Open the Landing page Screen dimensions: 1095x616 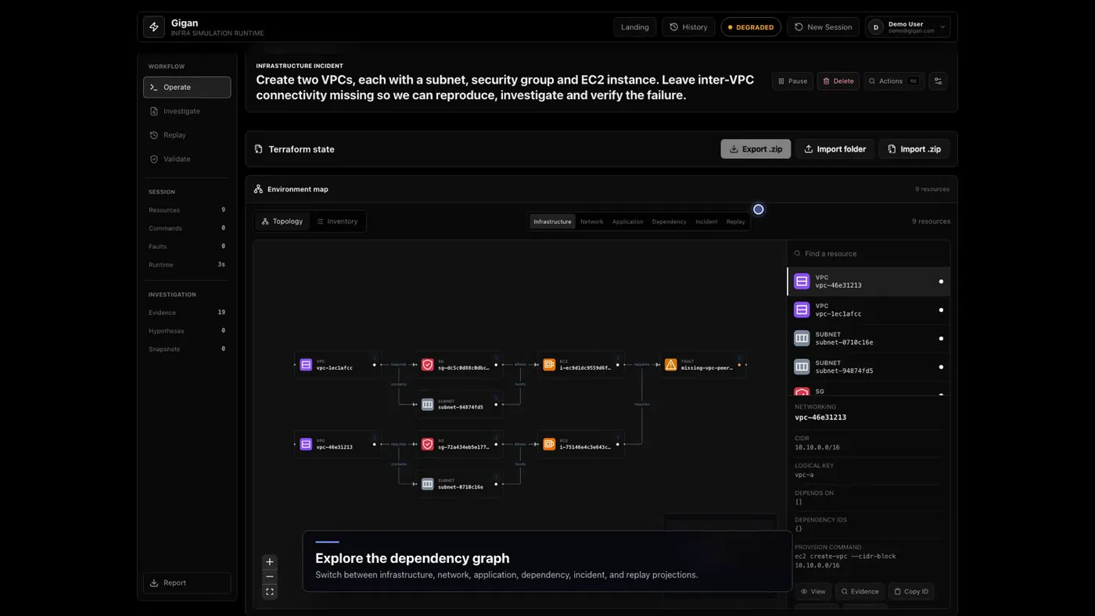pyautogui.click(x=634, y=27)
